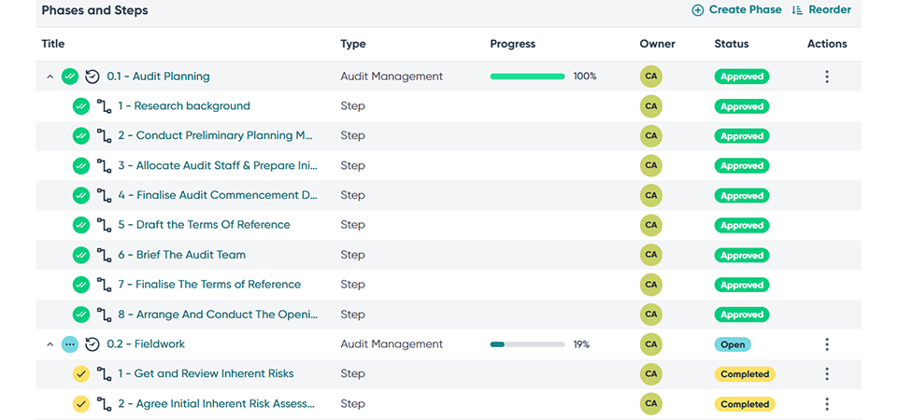Click step icon beside Research background

coord(104,106)
